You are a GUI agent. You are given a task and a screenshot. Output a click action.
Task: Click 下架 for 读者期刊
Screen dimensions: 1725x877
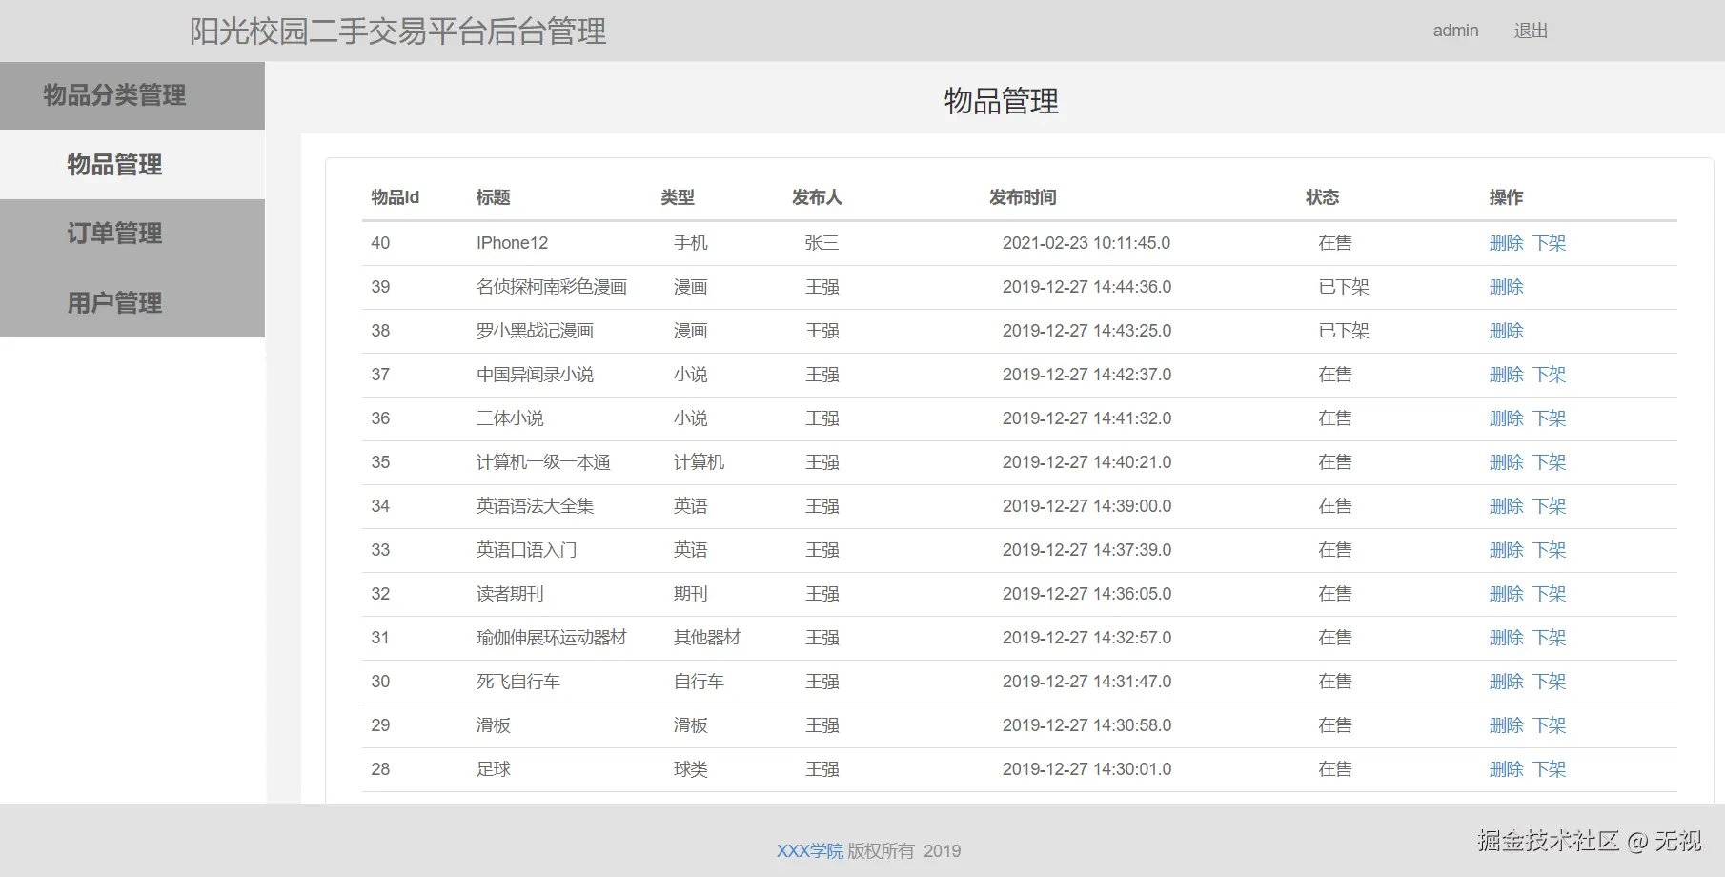(1549, 594)
